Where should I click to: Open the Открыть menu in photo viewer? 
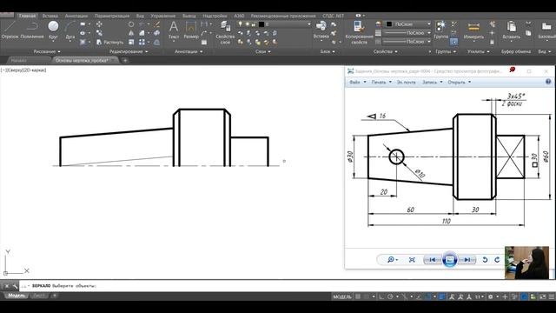(x=459, y=82)
